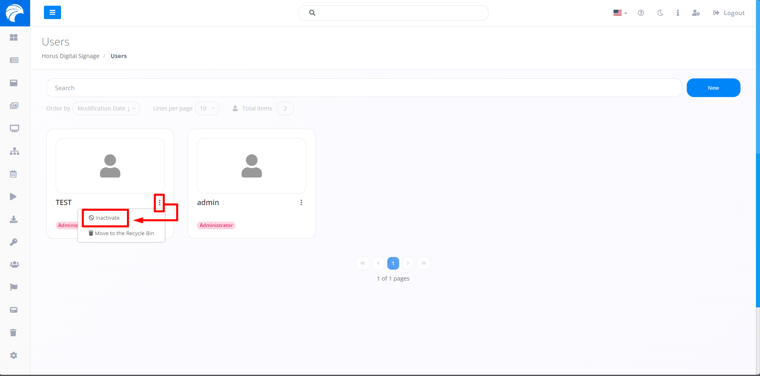Screen dimensions: 760x376
Task: Choose Move to the Recycle Bin option
Action: click(121, 233)
